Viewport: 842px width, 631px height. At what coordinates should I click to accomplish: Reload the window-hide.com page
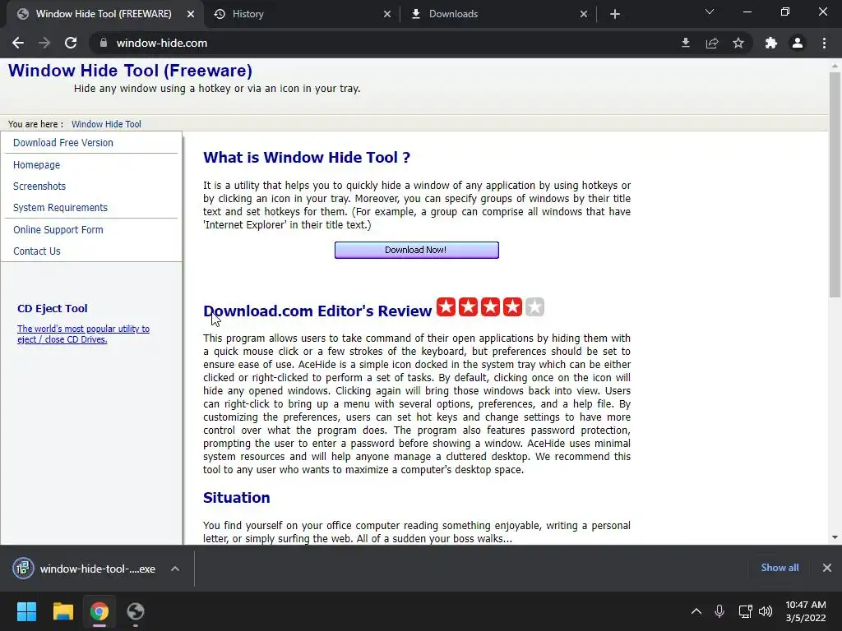71,43
